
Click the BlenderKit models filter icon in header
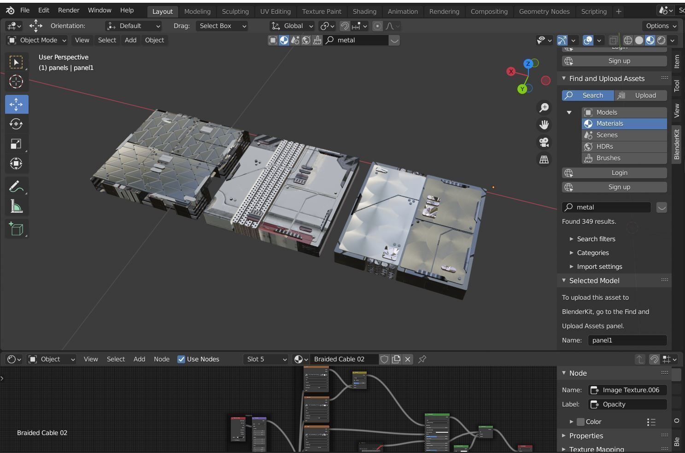pos(273,40)
